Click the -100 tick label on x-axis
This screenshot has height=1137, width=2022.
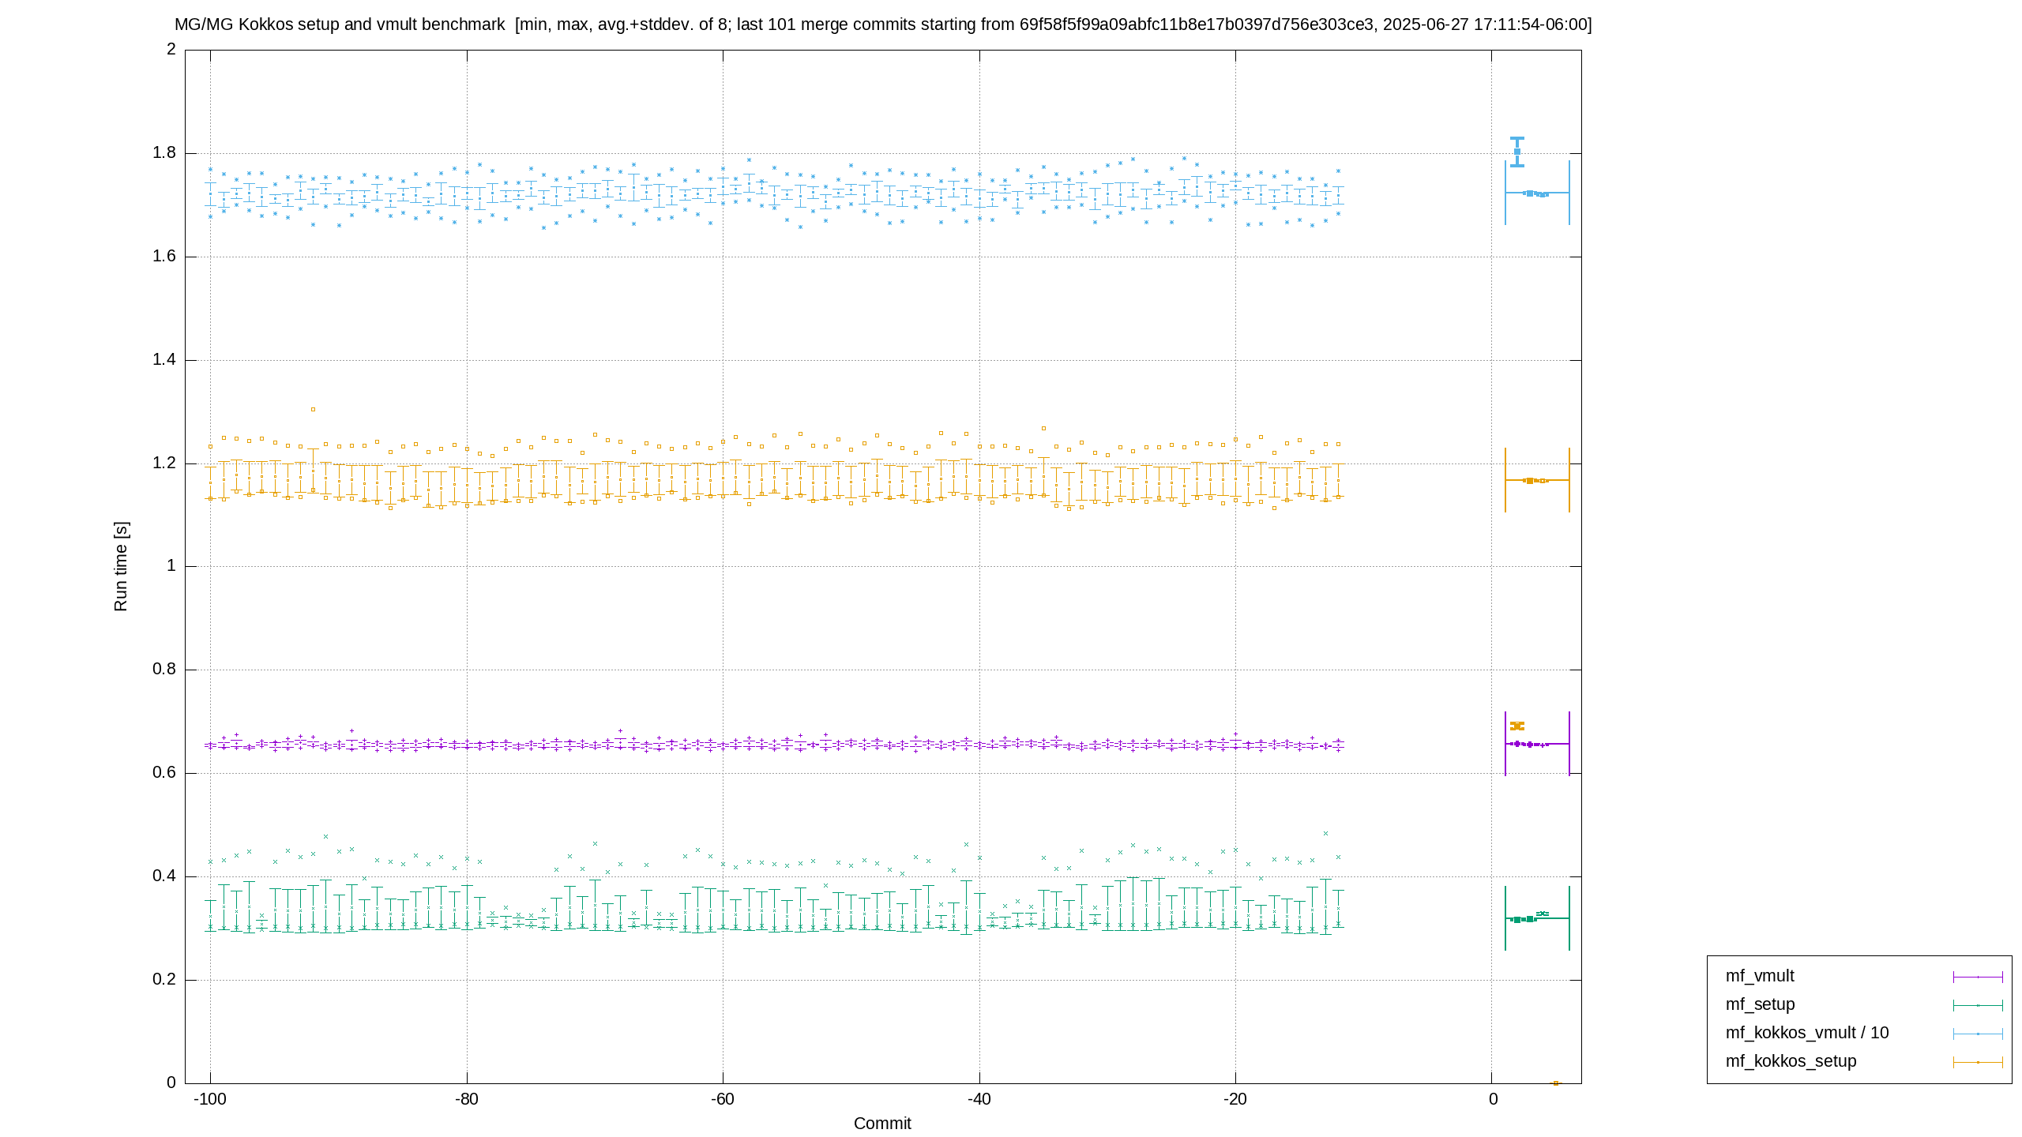click(x=210, y=1099)
